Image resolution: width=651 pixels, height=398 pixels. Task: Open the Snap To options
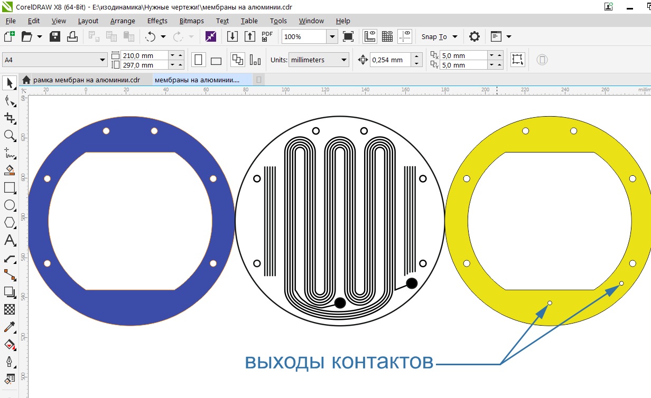click(x=439, y=36)
